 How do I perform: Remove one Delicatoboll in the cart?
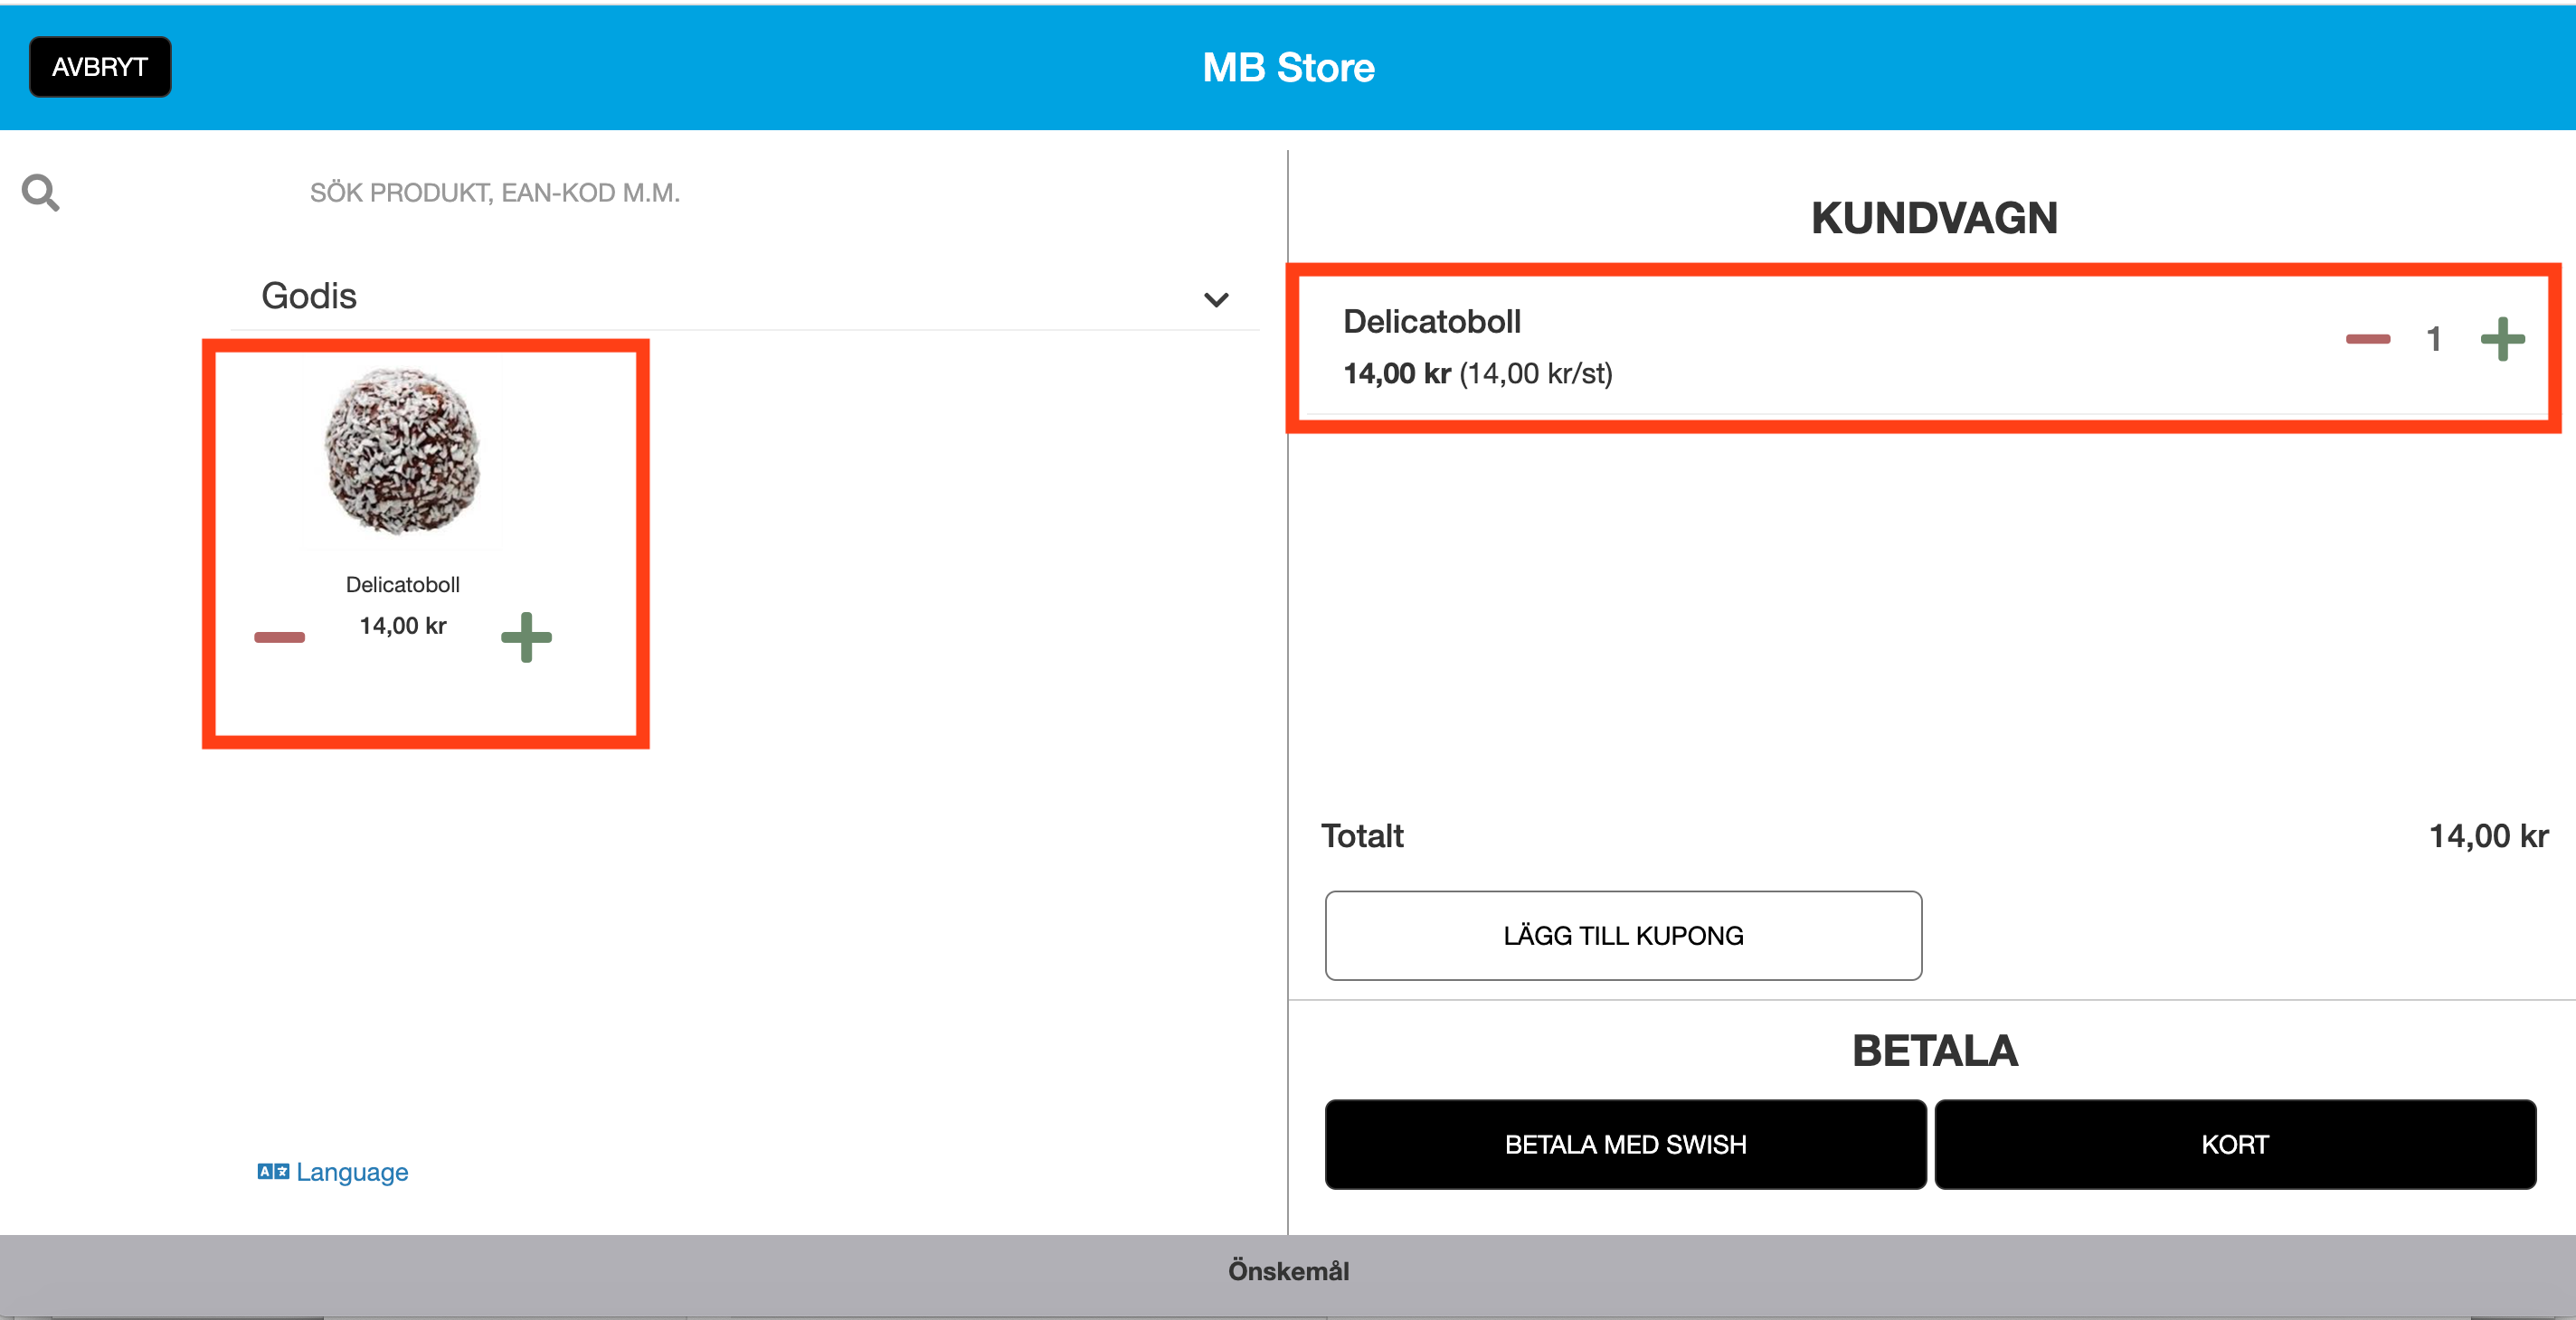(2367, 339)
